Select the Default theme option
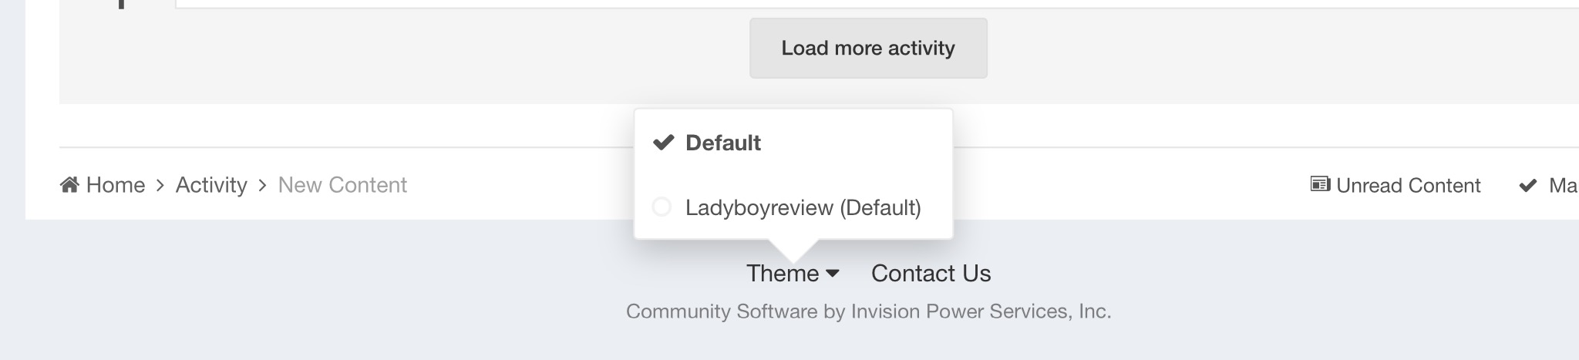This screenshot has width=1579, height=360. [x=793, y=143]
